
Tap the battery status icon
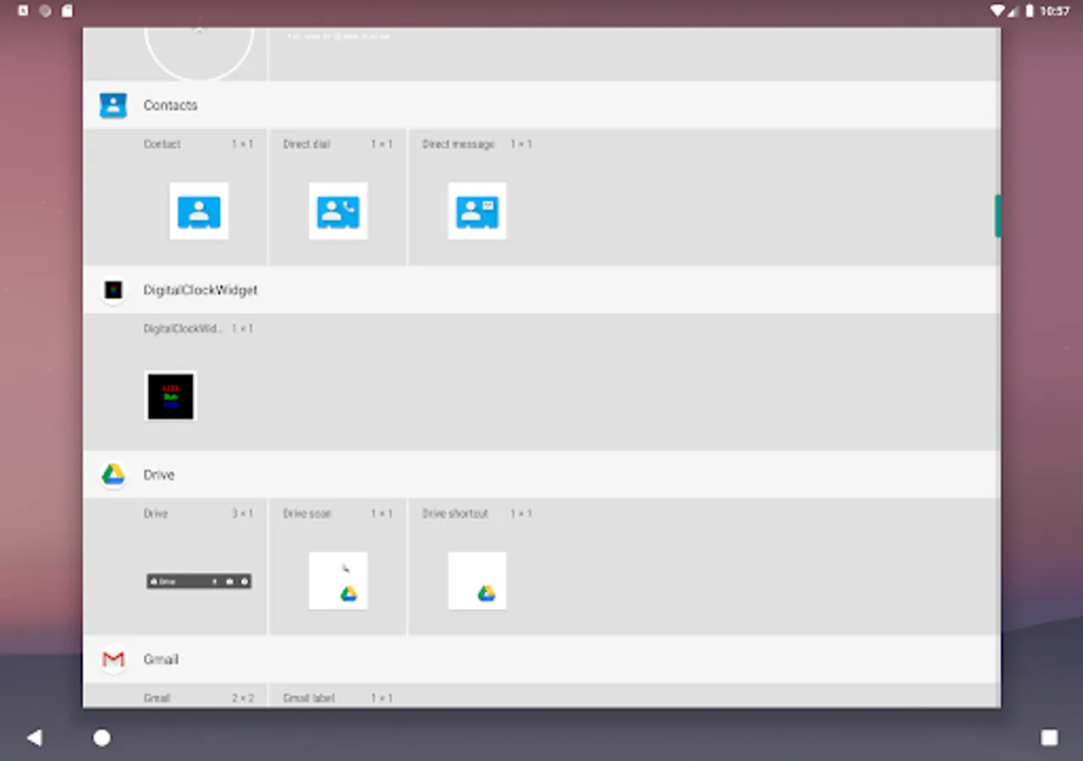click(x=1030, y=11)
